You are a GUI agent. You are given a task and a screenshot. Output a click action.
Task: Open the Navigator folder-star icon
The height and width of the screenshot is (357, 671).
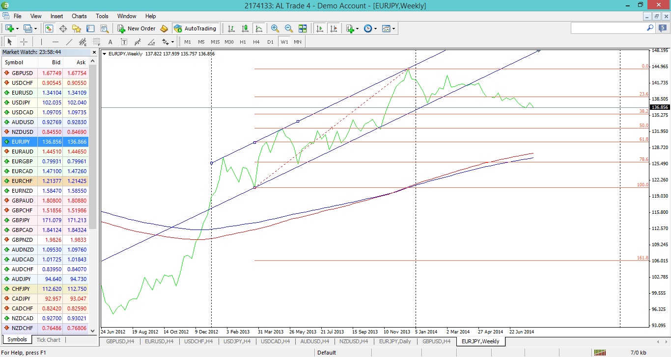pyautogui.click(x=77, y=28)
